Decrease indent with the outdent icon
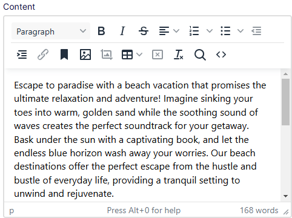This screenshot has width=292, height=218. coord(256,31)
